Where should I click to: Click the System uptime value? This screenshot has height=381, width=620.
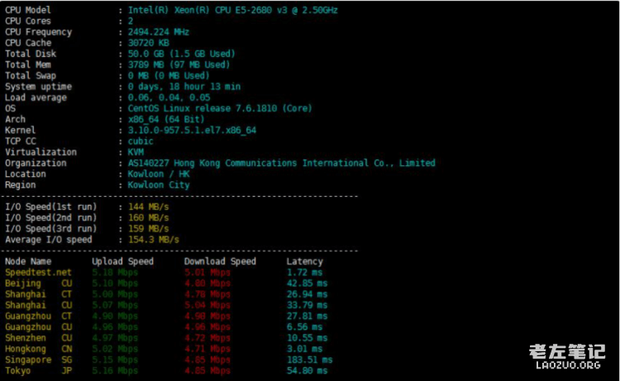pyautogui.click(x=184, y=86)
